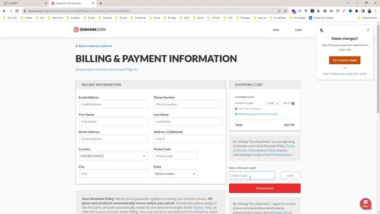Apply the discount code
The width and height of the screenshot is (380, 214).
tap(290, 175)
